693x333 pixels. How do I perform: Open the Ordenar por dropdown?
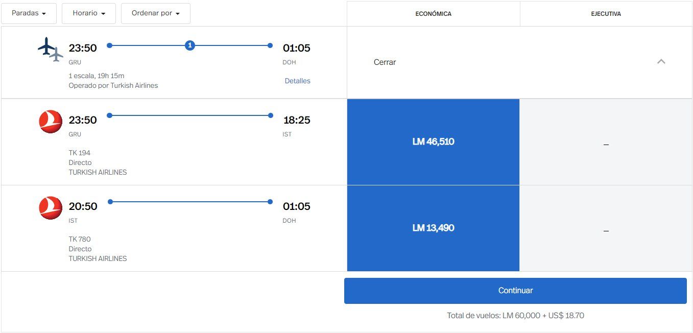[x=156, y=13]
